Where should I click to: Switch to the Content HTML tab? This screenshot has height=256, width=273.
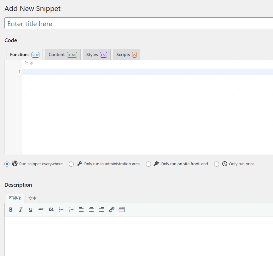click(x=63, y=54)
